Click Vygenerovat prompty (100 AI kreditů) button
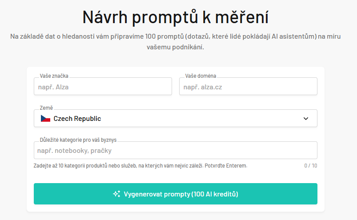Viewport: 357px width, 220px height. (x=175, y=194)
